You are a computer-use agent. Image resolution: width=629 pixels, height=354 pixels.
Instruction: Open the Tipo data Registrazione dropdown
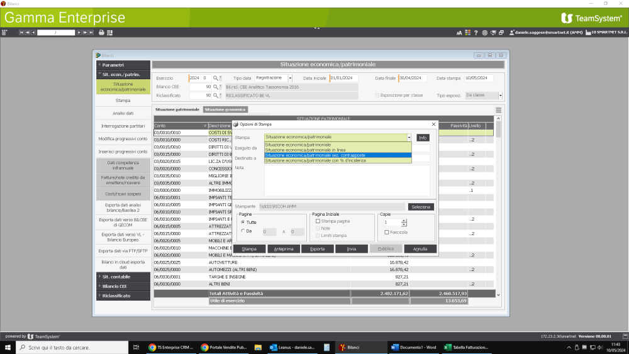(x=290, y=78)
